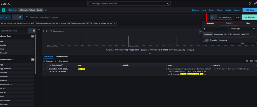Switch to Relative time tab
This screenshot has width=257, height=107.
[x=229, y=23]
